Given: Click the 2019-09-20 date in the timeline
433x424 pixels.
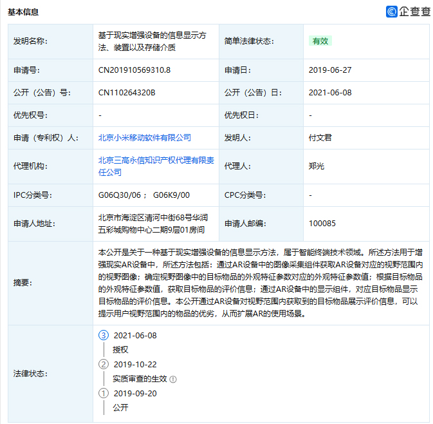Looking at the screenshot, I should [135, 393].
